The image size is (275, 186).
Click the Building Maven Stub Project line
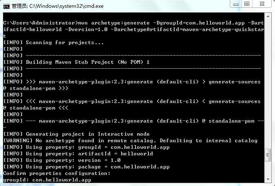76,62
